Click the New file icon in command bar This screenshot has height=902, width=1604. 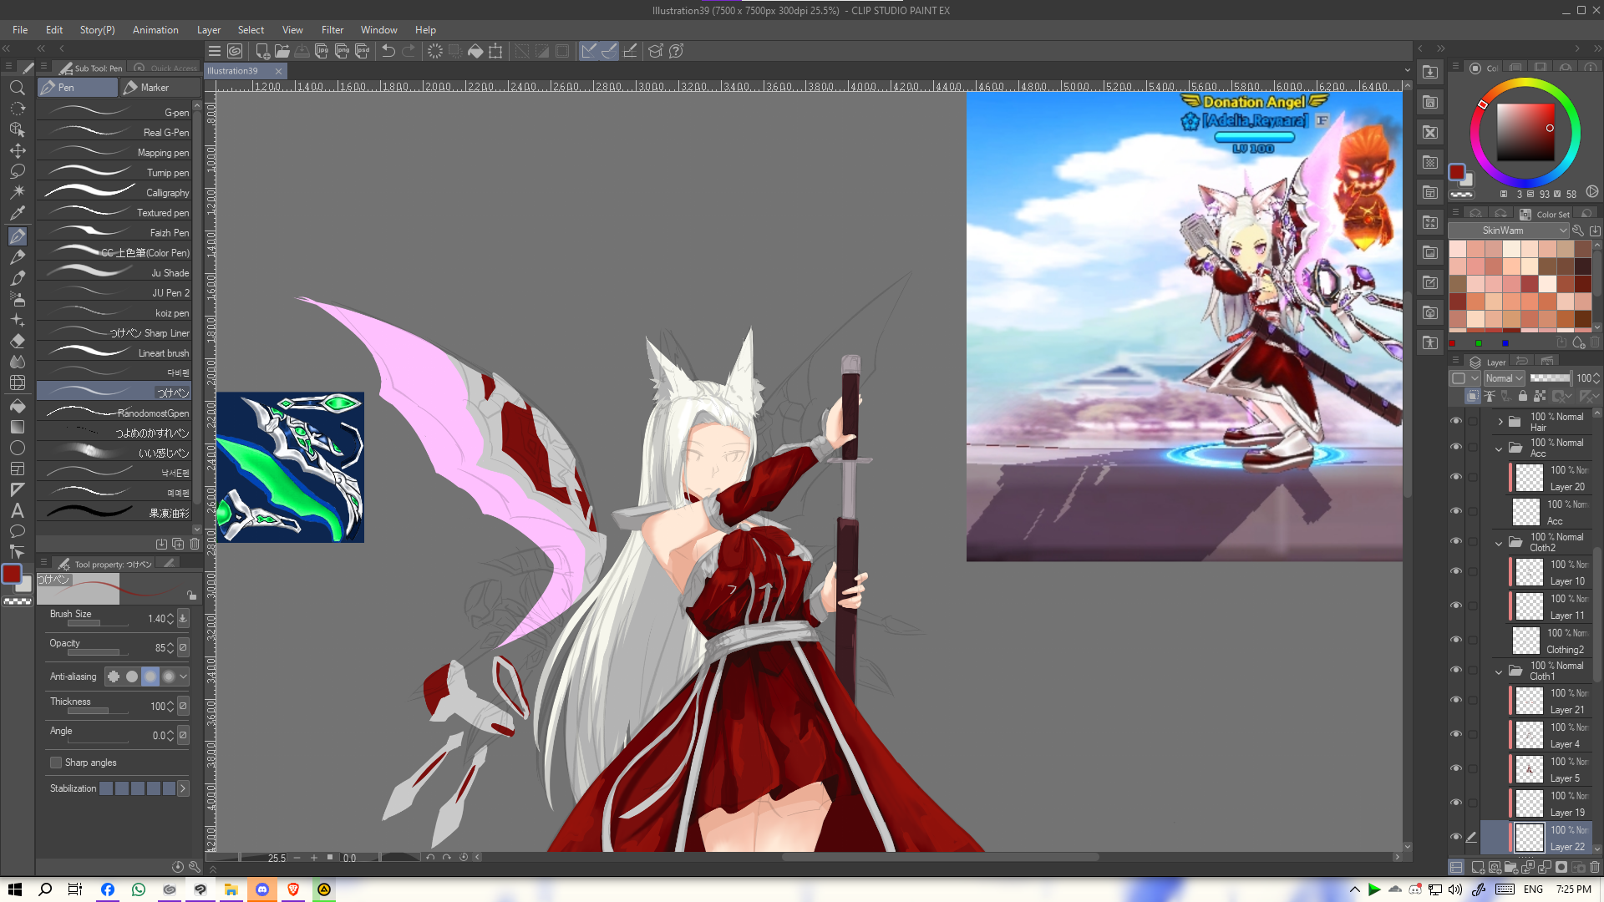pos(262,51)
